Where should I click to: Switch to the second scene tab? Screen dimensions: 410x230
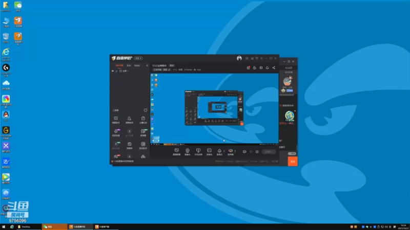click(x=129, y=65)
